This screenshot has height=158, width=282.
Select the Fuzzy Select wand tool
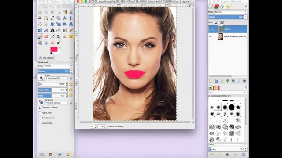coord(59,12)
